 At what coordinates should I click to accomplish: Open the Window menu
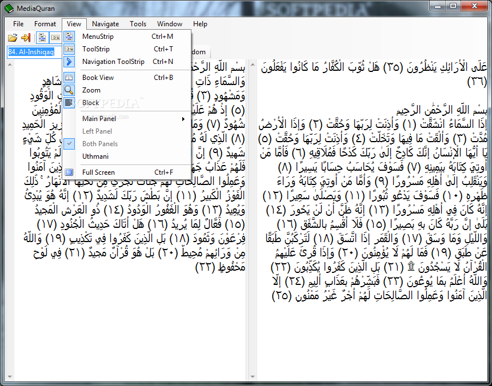[x=170, y=24]
